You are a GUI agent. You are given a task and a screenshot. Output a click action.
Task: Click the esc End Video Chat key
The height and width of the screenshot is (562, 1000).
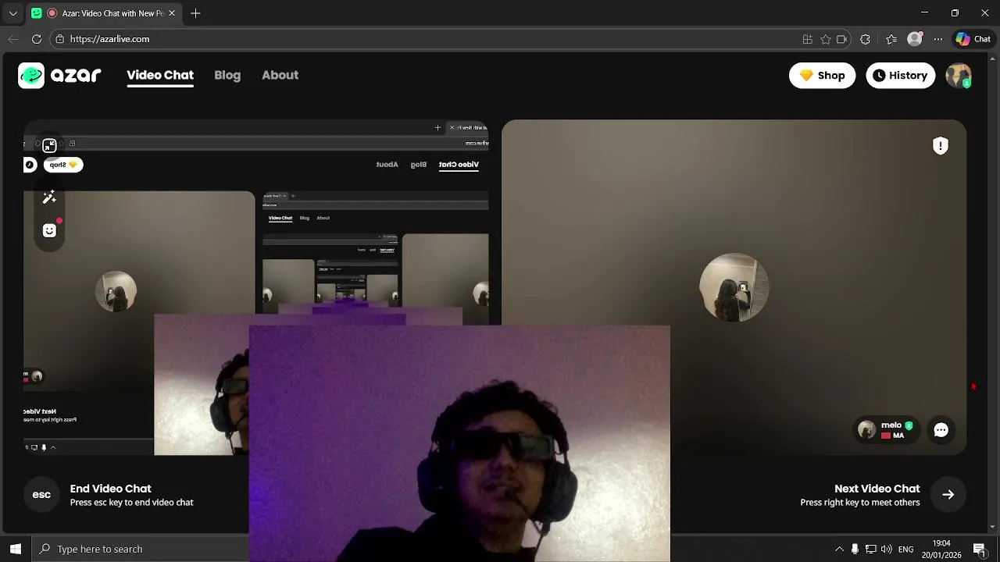[41, 494]
